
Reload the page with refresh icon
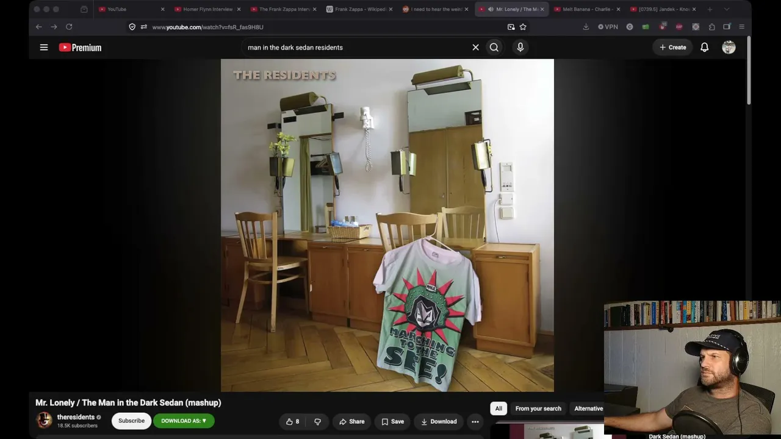[x=69, y=27]
